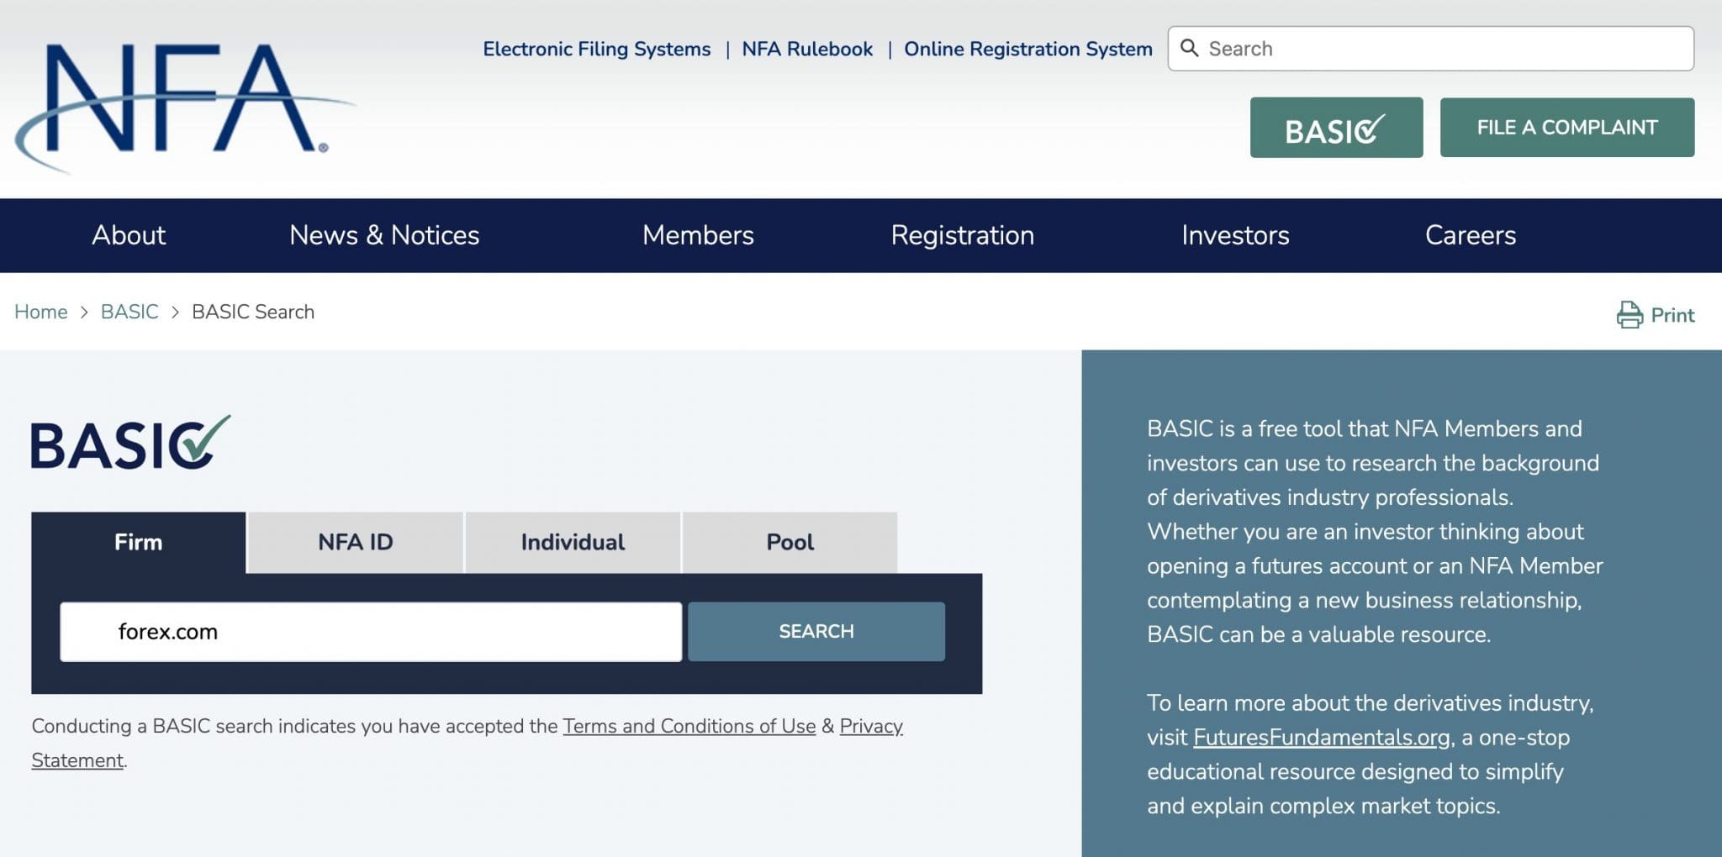Click the firm name field containing forex.com
The height and width of the screenshot is (857, 1722).
coord(371,632)
